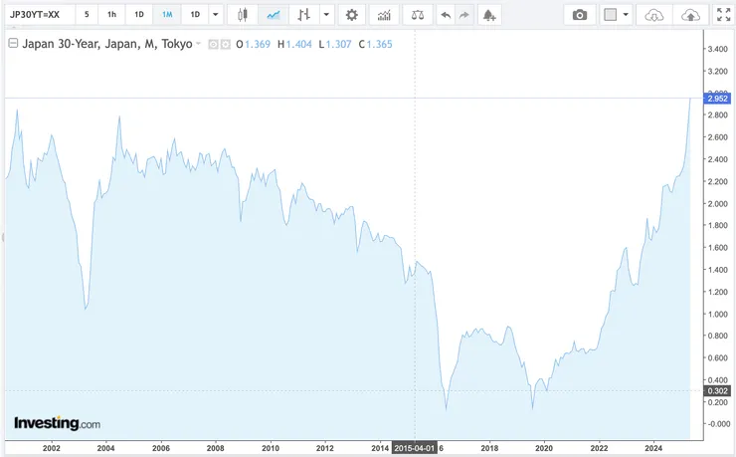Click the 0.302 crosshair price label

click(x=717, y=390)
